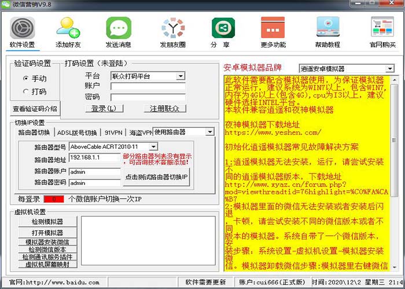Expand 使用路由器 dropdown

click(210, 132)
